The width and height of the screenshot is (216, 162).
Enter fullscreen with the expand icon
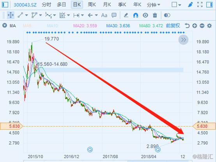(x=200, y=5)
